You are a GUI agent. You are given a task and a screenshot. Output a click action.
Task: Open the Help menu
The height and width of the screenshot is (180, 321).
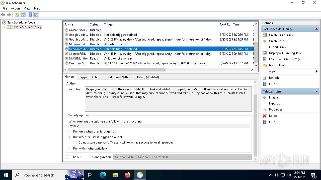pos(37,8)
